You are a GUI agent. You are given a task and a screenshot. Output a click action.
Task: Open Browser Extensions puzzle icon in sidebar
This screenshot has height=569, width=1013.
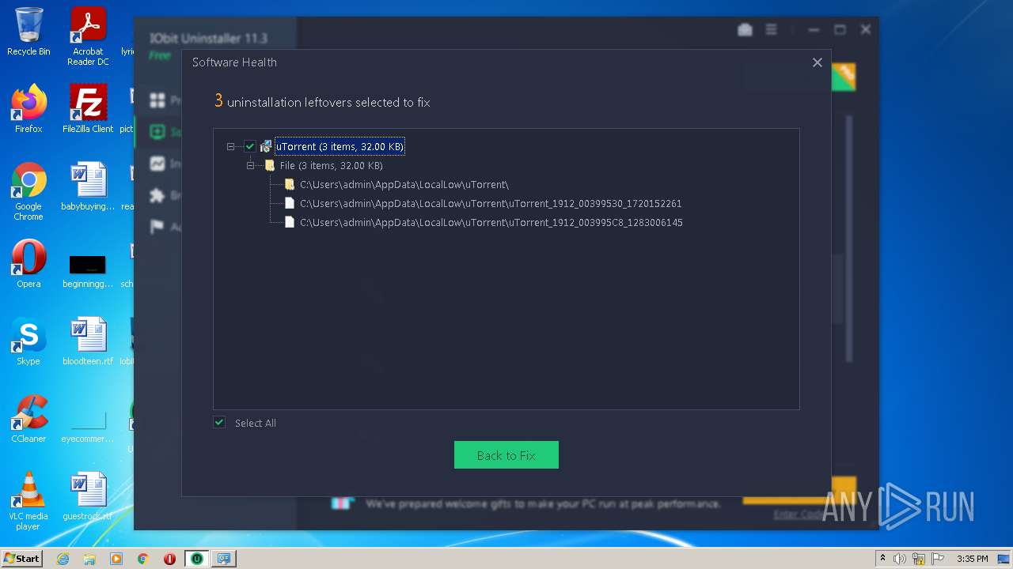tap(157, 195)
